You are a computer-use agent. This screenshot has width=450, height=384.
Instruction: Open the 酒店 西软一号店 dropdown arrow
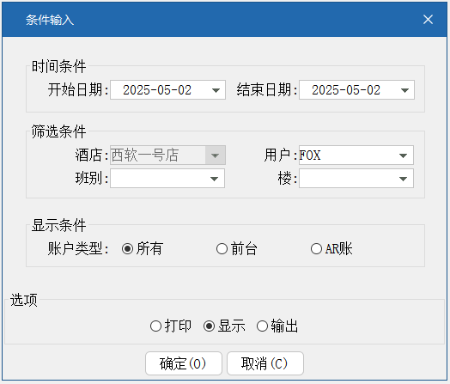click(x=215, y=155)
